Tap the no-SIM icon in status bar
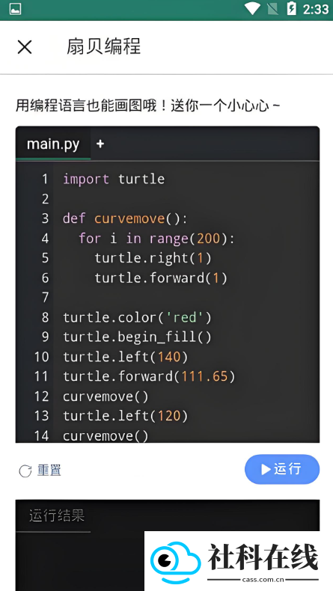This screenshot has width=333, height=591. [x=272, y=8]
